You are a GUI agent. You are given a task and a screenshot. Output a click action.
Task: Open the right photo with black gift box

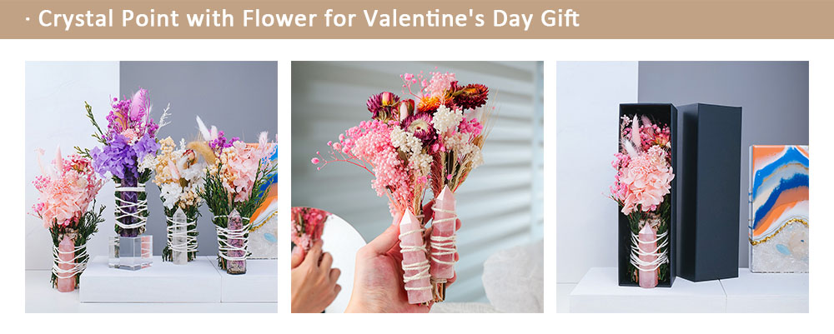[x=682, y=187]
